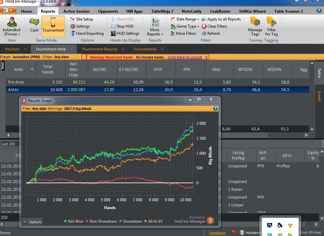The image size is (324, 236).
Task: Click the Last 250 hands field
Action: click(x=9, y=144)
